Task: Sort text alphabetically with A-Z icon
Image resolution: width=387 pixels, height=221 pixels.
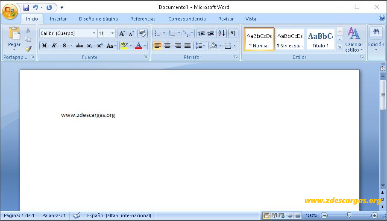Action: click(x=222, y=33)
